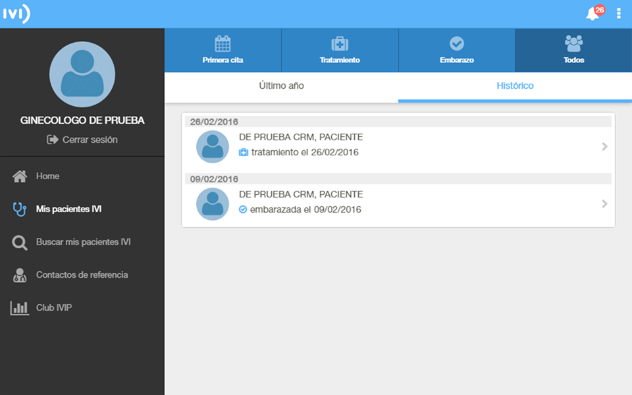
Task: Open patient name in 09/02/2016 entry
Action: [x=301, y=194]
